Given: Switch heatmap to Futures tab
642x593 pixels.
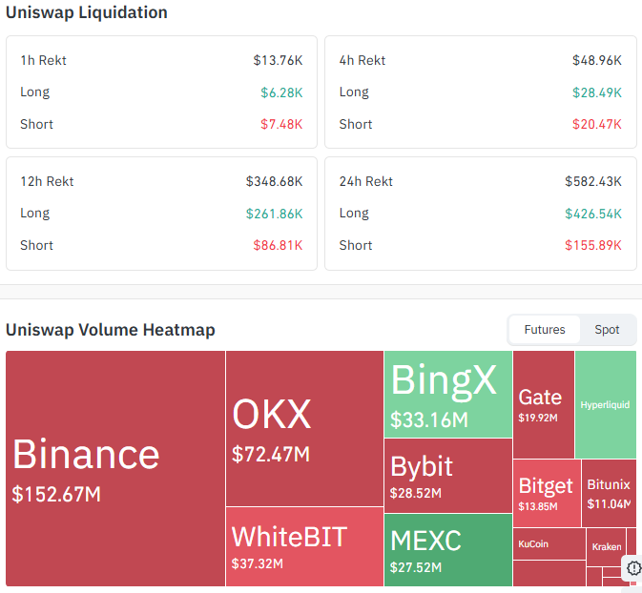Looking at the screenshot, I should pos(544,330).
